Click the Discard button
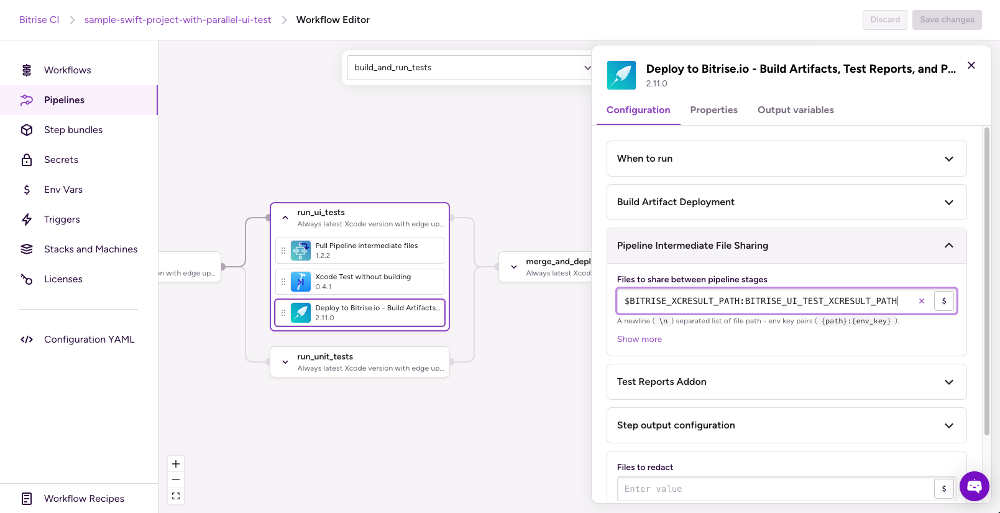The image size is (1000, 513). tap(885, 20)
